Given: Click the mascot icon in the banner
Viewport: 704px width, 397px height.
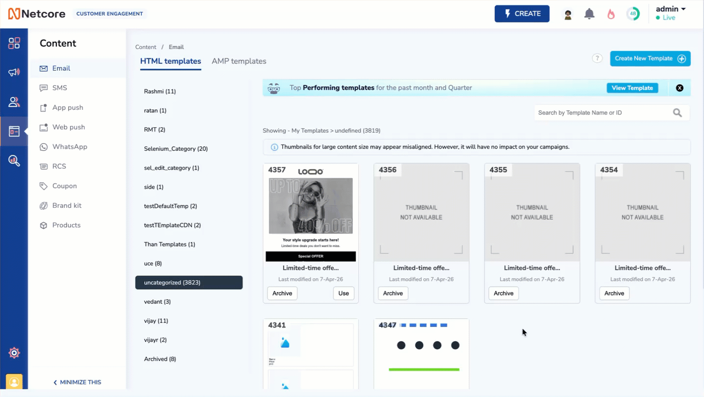Looking at the screenshot, I should pyautogui.click(x=274, y=88).
